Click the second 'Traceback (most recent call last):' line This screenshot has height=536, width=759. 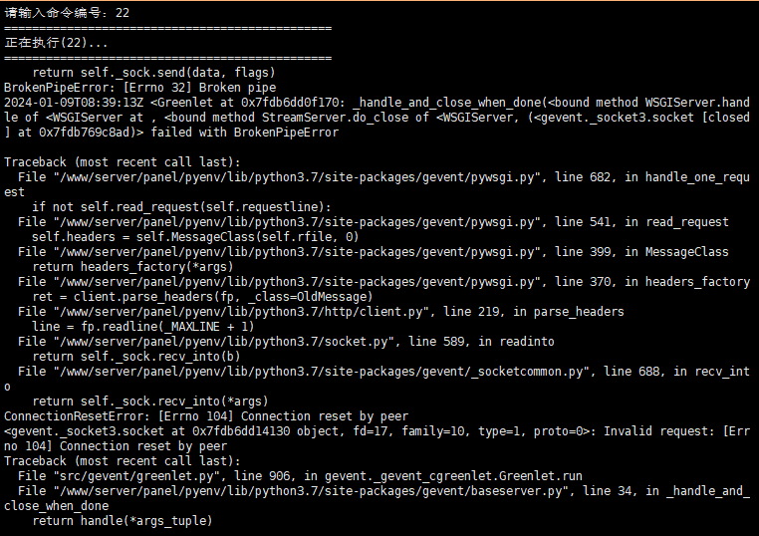point(122,461)
